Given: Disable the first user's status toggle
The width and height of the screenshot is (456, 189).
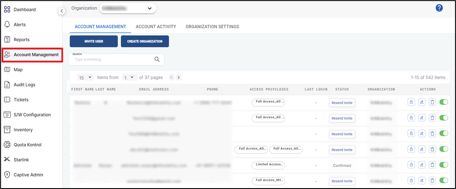Looking at the screenshot, I should coord(444,102).
